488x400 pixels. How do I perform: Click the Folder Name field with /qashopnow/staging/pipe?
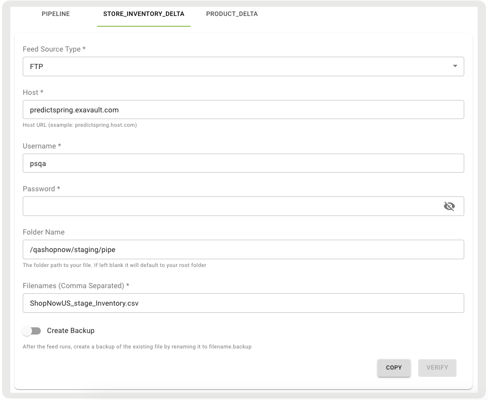click(243, 249)
